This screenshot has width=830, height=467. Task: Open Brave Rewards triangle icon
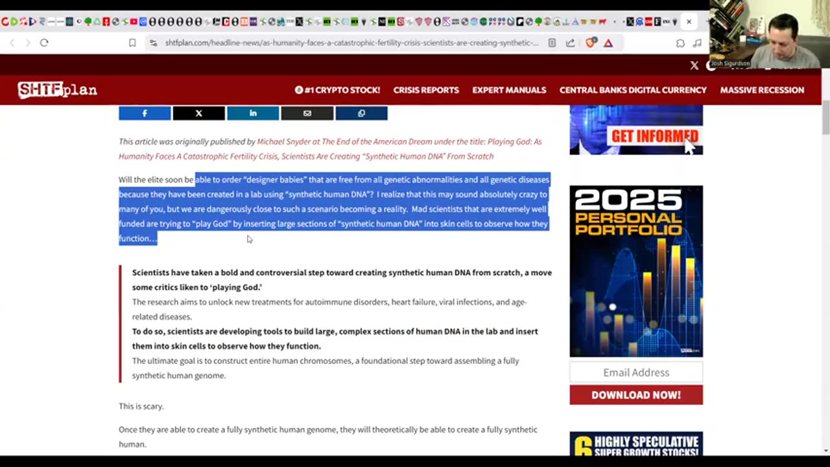click(x=608, y=43)
